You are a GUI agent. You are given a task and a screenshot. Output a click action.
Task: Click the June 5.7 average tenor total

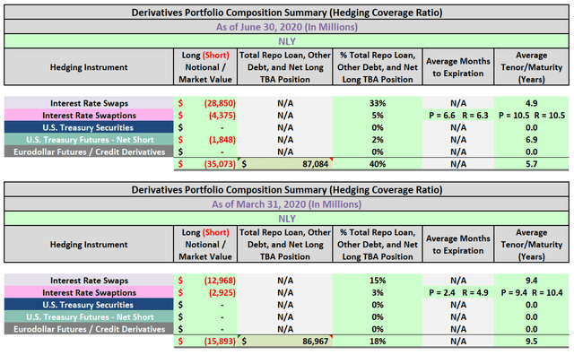pyautogui.click(x=531, y=164)
